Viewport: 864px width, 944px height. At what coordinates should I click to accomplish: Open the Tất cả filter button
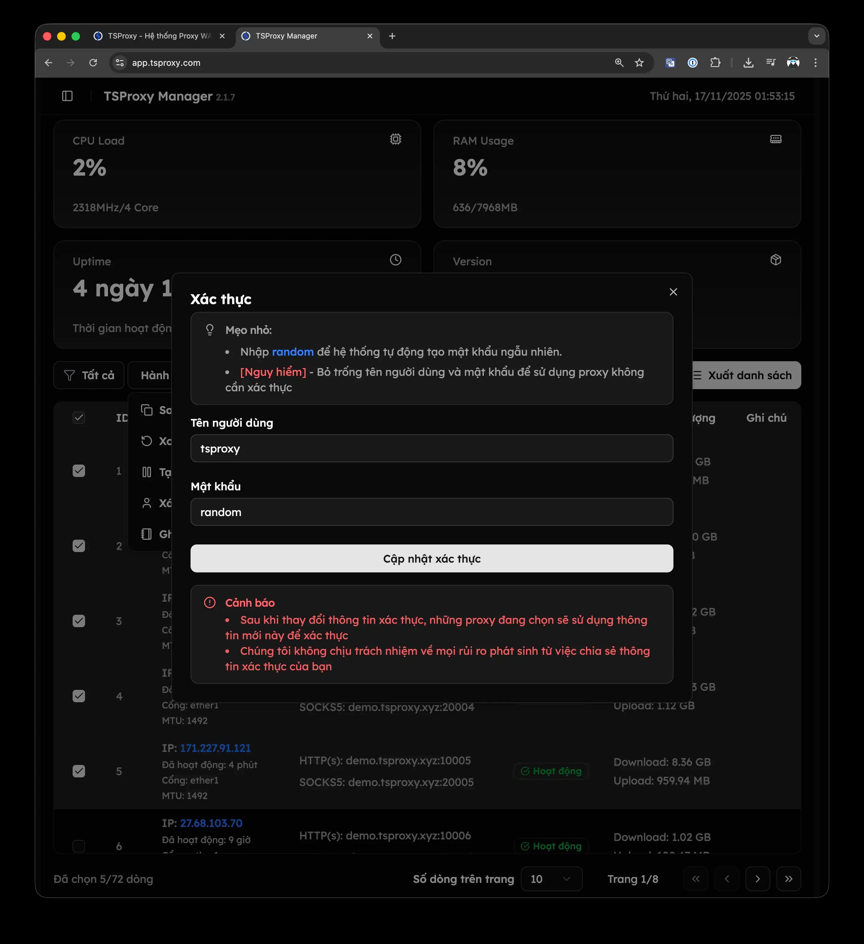pos(89,375)
